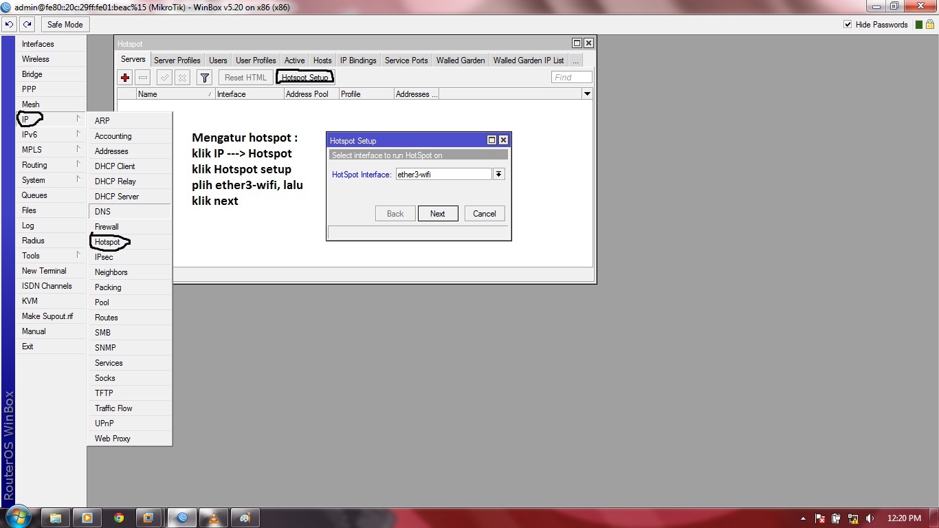The image size is (939, 528).
Task: Open the HotSpot Interface dropdown arrow
Action: pyautogui.click(x=499, y=175)
